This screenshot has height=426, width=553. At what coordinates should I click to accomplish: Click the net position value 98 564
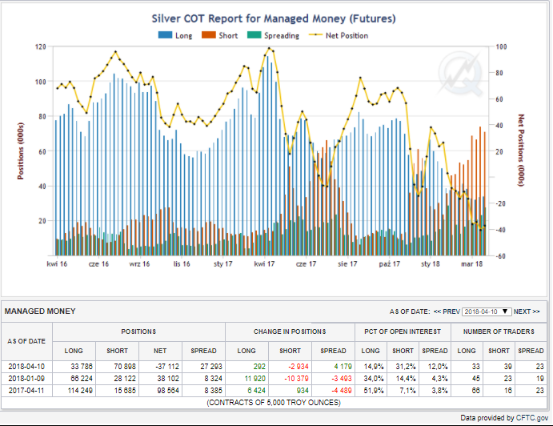(x=168, y=390)
